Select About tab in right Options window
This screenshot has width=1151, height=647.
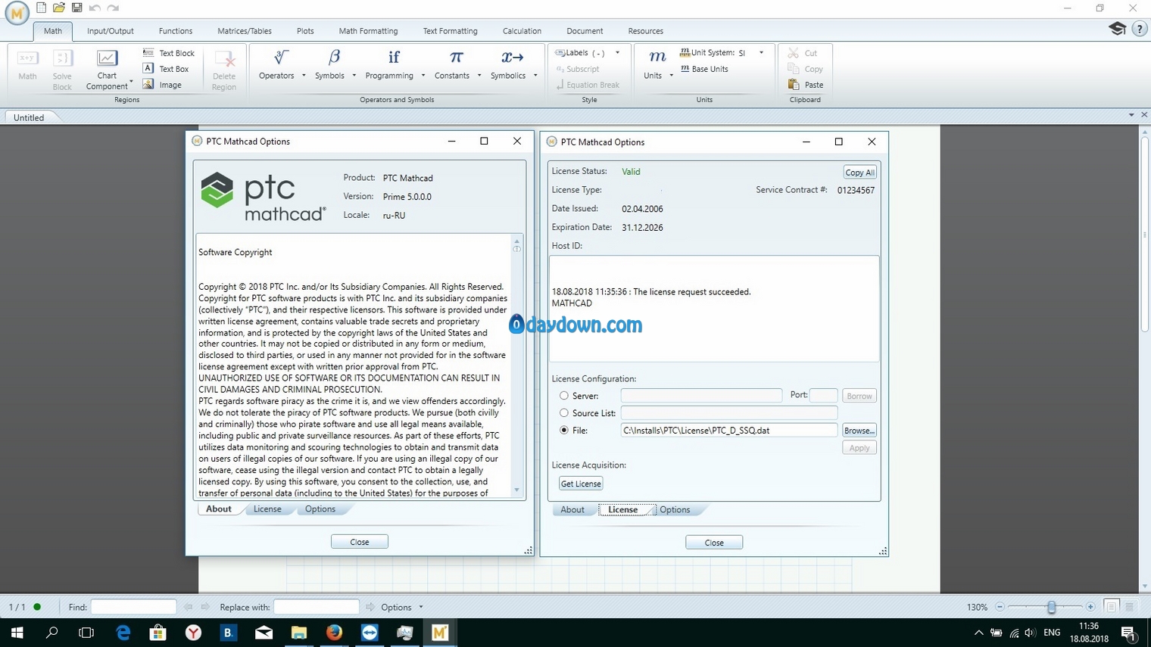572,510
